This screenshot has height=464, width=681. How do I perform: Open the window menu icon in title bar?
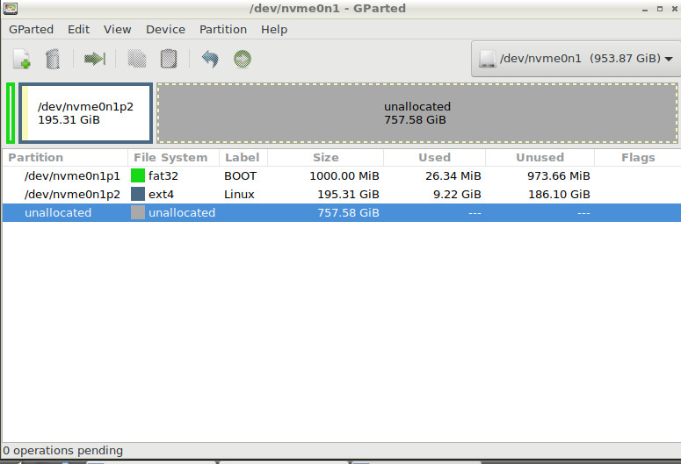coord(11,9)
